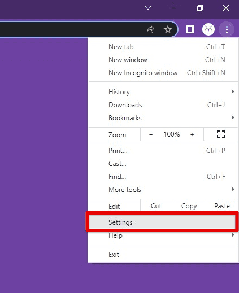The image size is (239, 293).
Task: Click the three-dot Chrome menu button
Action: click(227, 29)
